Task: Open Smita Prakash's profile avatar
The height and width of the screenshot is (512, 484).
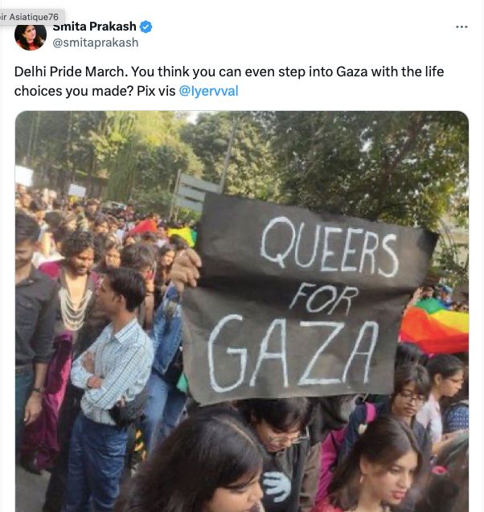Action: click(31, 37)
